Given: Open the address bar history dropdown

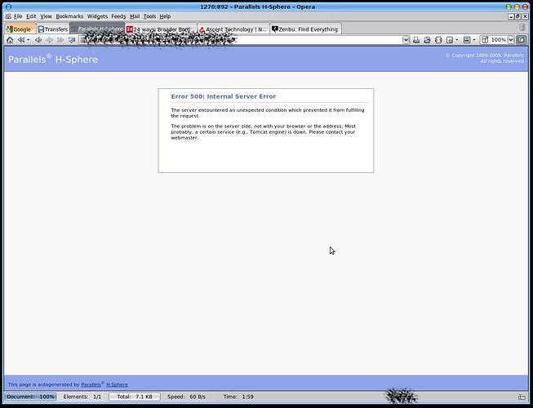Looking at the screenshot, I should pos(406,40).
